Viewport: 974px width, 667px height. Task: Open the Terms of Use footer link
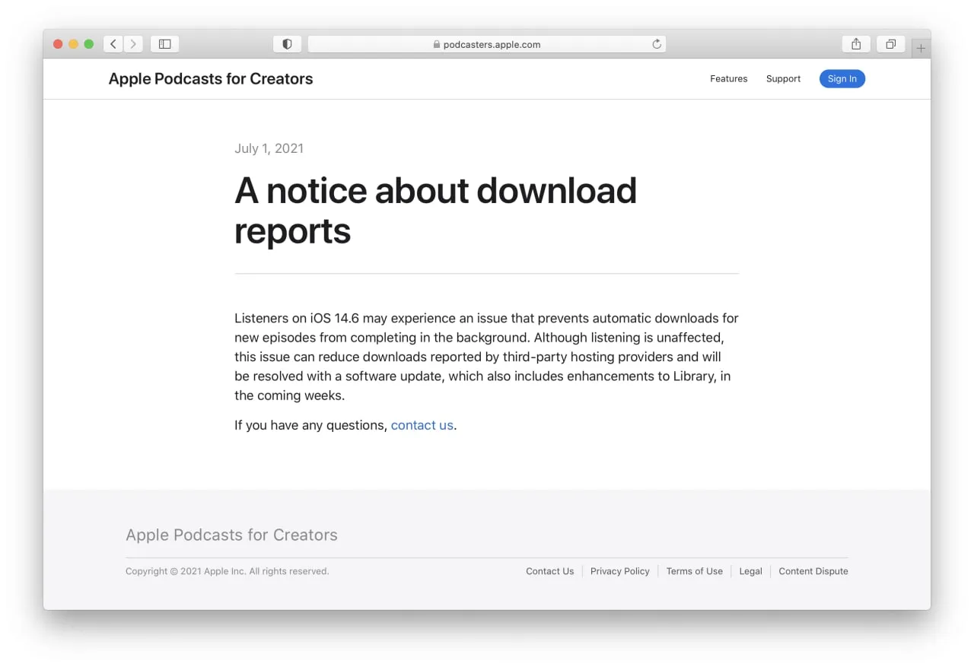click(695, 571)
